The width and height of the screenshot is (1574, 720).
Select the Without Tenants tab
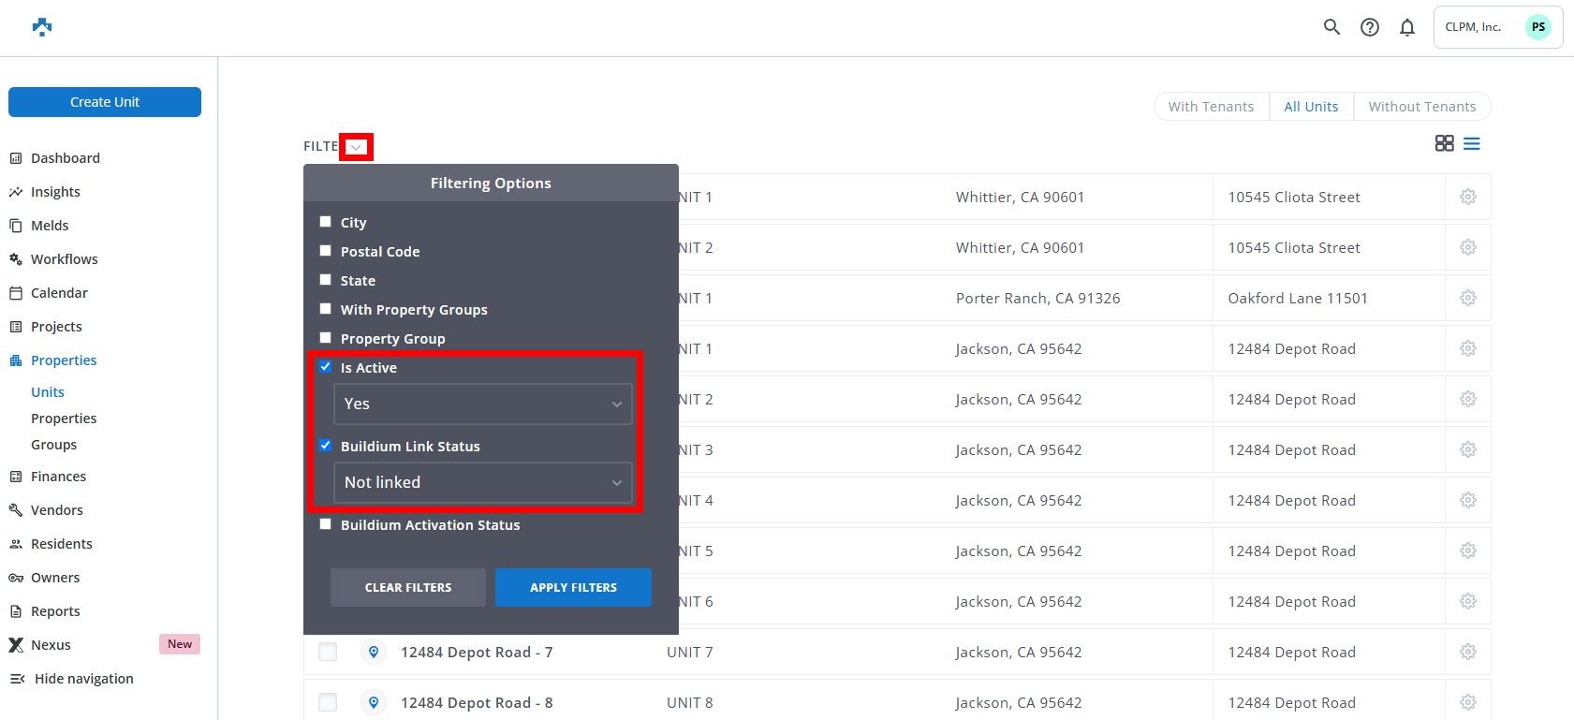pos(1421,107)
